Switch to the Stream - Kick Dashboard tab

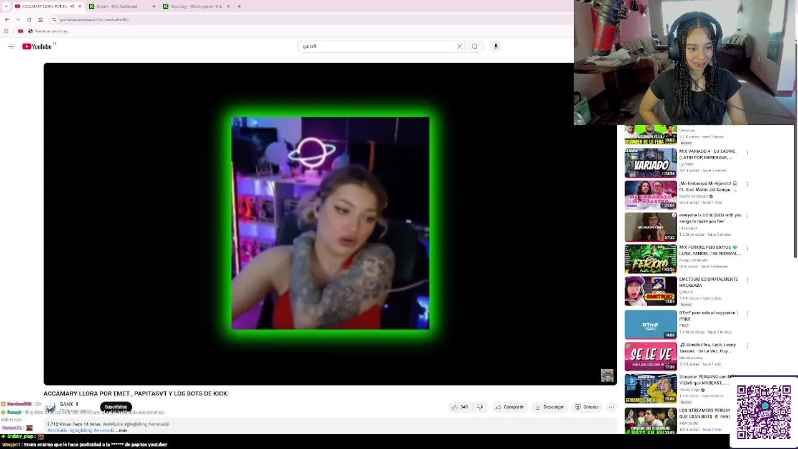(x=117, y=6)
